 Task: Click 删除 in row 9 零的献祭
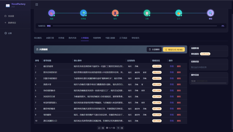[x=179, y=115]
